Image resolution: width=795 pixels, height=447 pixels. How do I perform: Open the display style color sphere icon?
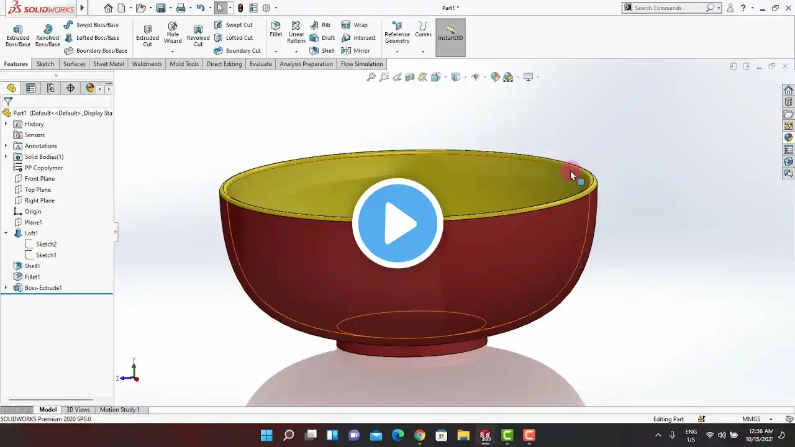tap(90, 88)
